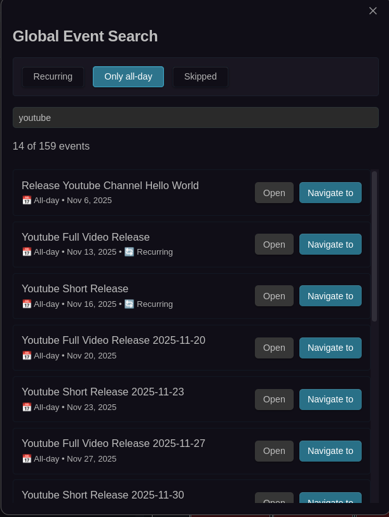Select title Youtube Full Video Release 2025-11-20

tap(114, 340)
